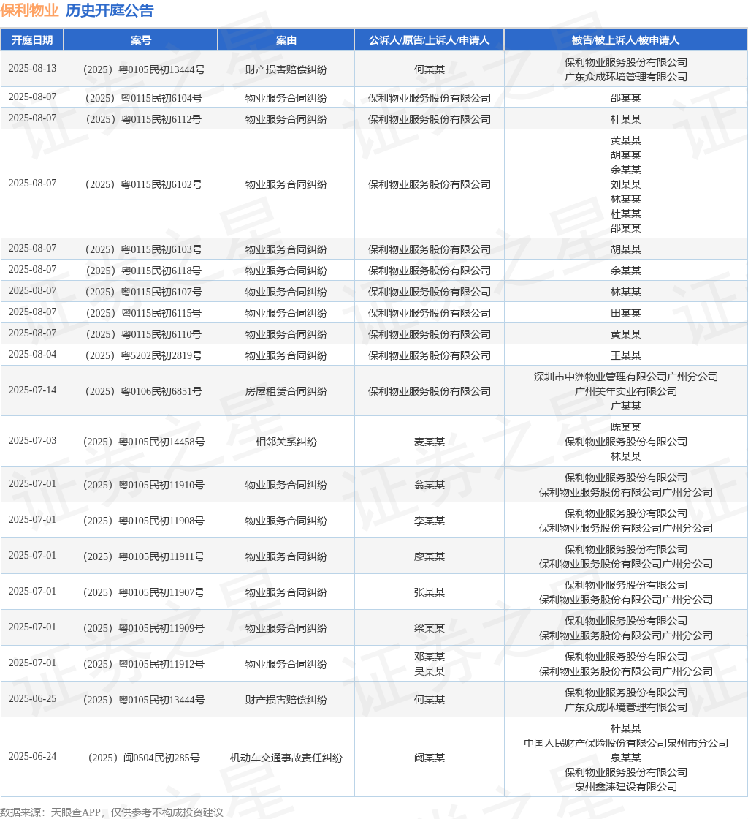Click case number 粤0115民初6118号
The width and height of the screenshot is (748, 819).
[x=144, y=271]
